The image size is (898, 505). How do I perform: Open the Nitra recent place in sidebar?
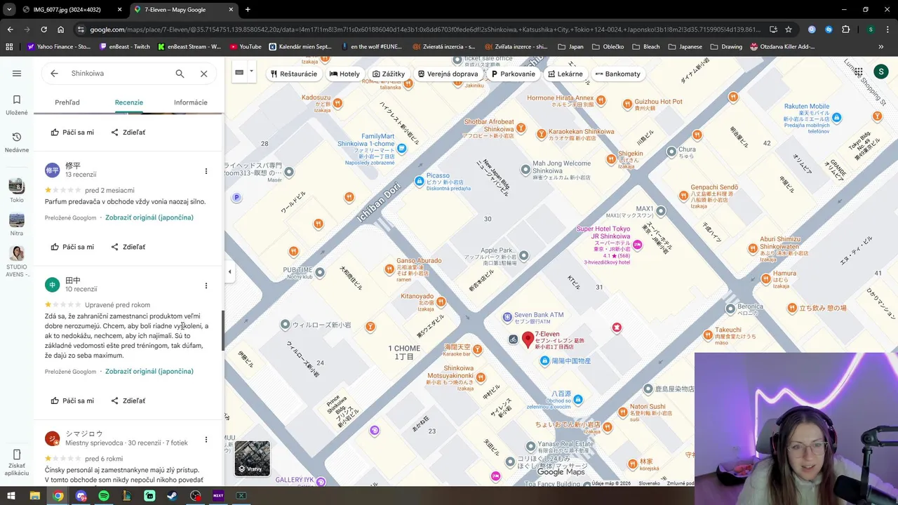tap(17, 223)
